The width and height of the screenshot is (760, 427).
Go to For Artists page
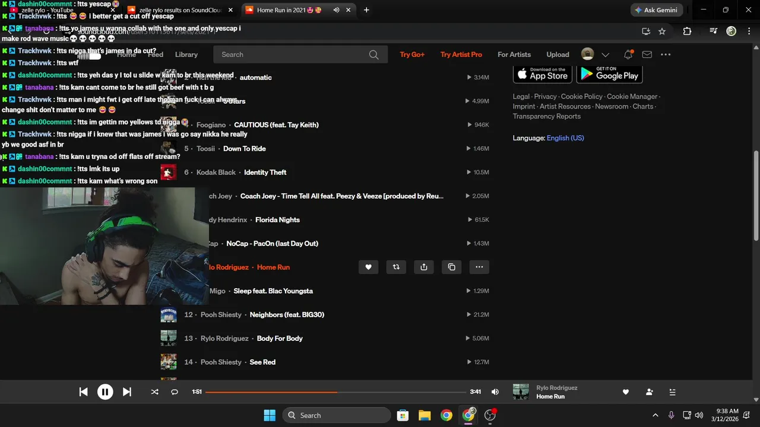[514, 55]
